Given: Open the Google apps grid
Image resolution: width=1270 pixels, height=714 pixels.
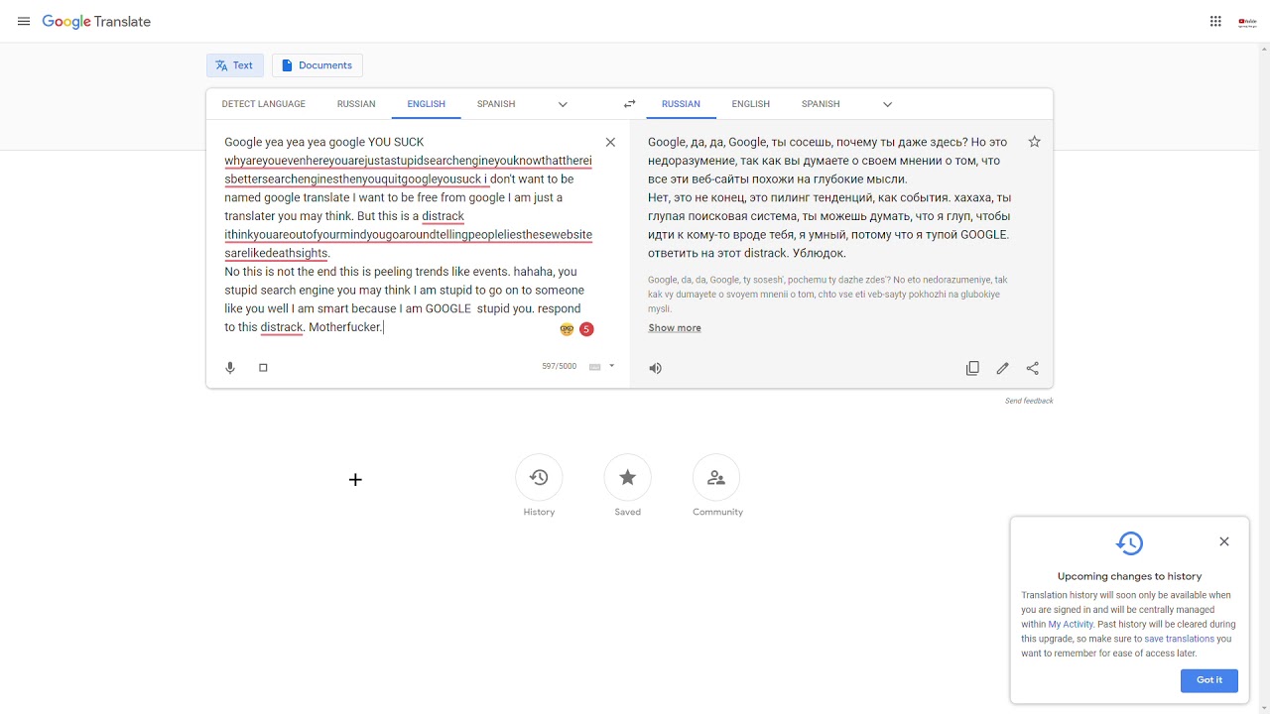Looking at the screenshot, I should click(1215, 22).
